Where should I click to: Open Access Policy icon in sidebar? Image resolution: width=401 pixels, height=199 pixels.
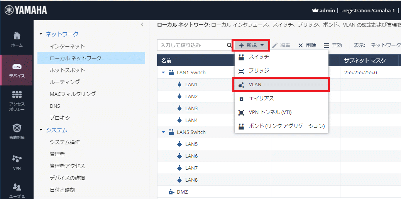pos(17,100)
